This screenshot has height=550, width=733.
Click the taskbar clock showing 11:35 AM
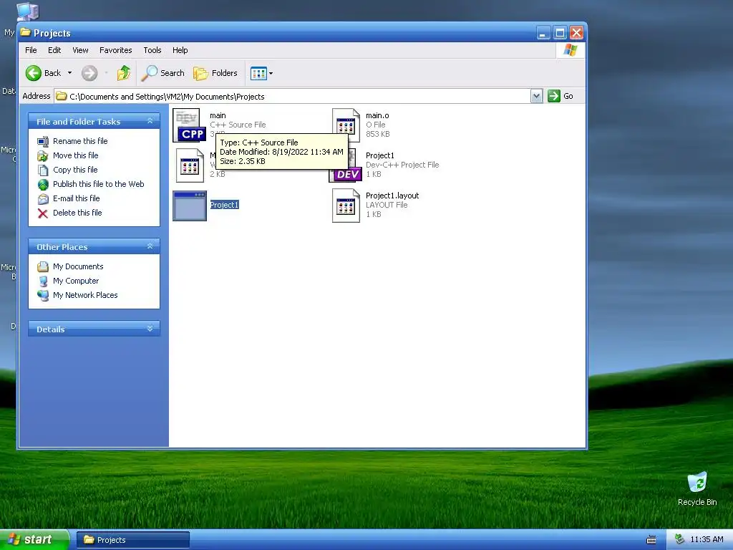[x=707, y=539]
